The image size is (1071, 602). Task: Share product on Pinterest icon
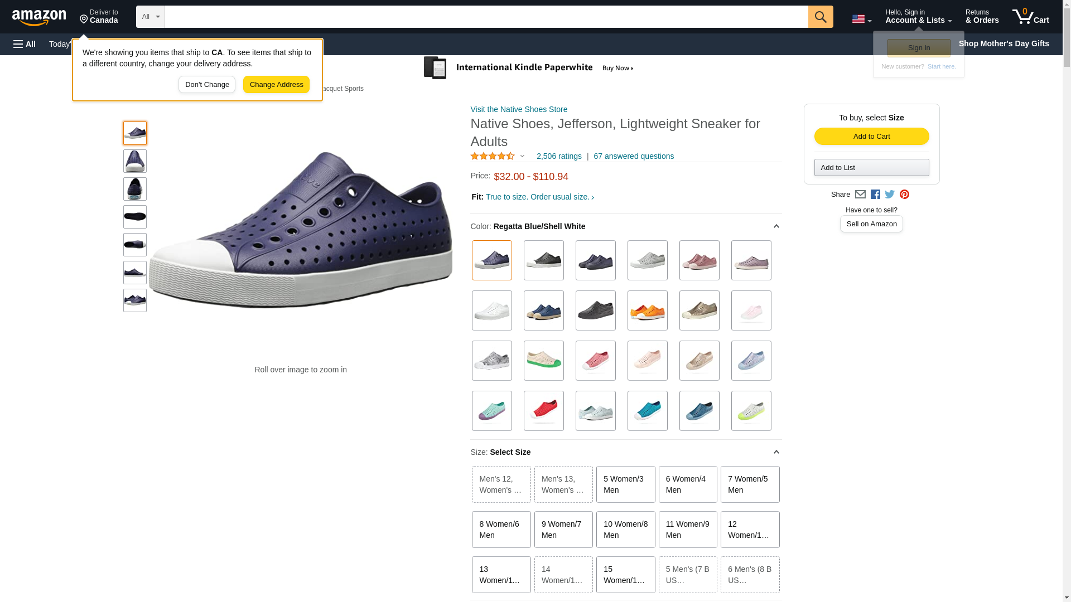(904, 195)
